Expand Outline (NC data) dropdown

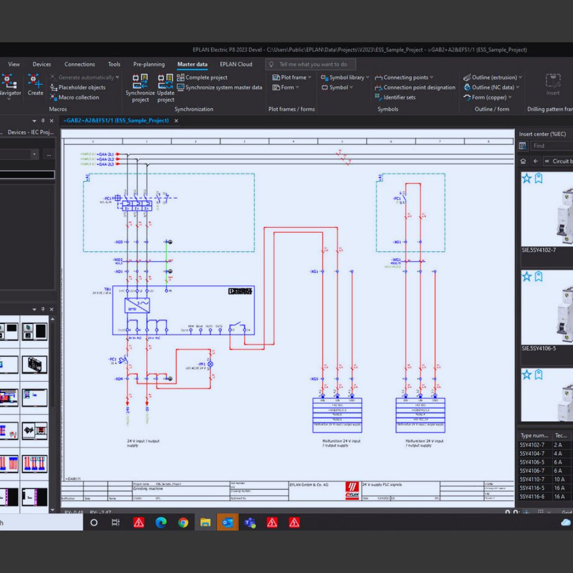518,87
